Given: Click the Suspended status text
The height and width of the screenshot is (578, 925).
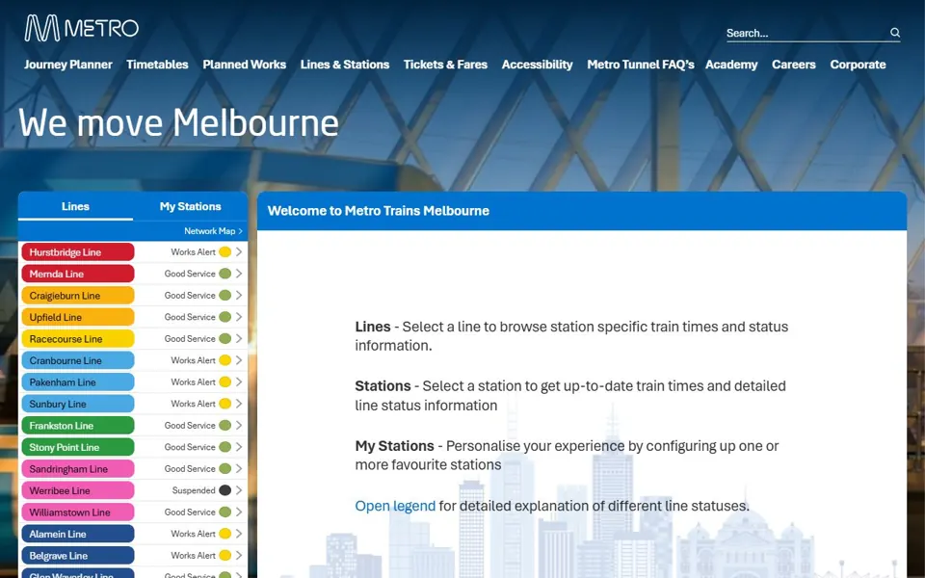Looking at the screenshot, I should point(194,490).
